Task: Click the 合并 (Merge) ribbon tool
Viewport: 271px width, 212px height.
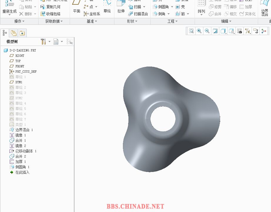Action: pos(215,14)
